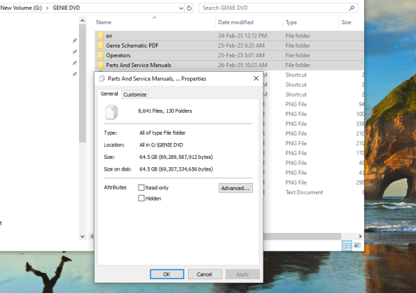Click Size on disk value text
The width and height of the screenshot is (416, 293).
tap(176, 169)
